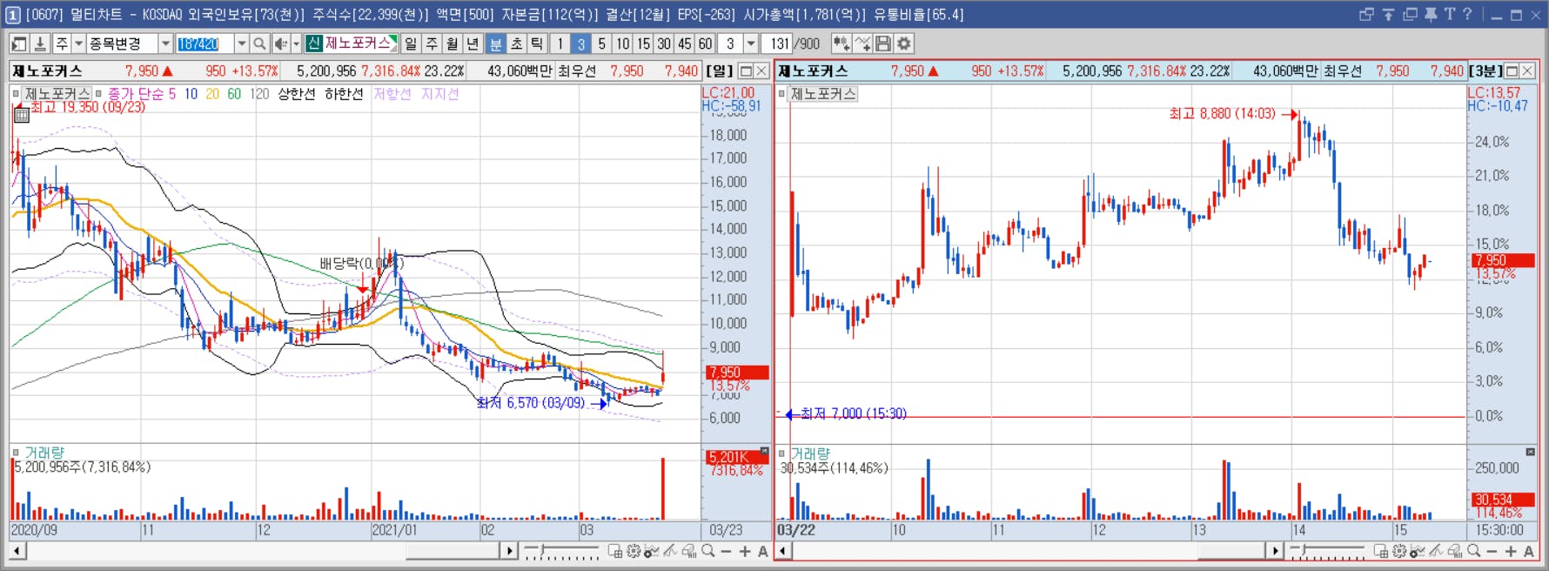The image size is (1549, 571).
Task: Click the 저항선 legend label
Action: tap(392, 93)
